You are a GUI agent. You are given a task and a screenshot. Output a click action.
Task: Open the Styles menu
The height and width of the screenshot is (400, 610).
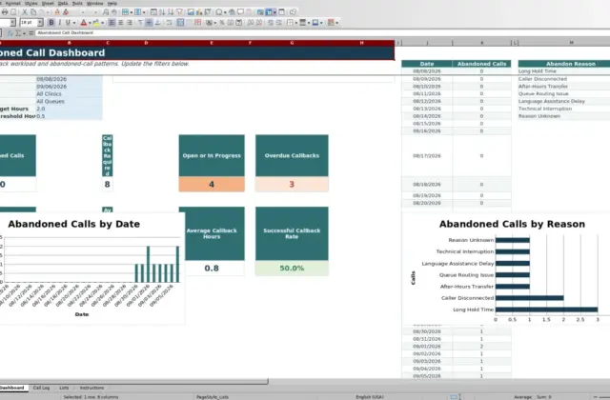click(31, 3)
